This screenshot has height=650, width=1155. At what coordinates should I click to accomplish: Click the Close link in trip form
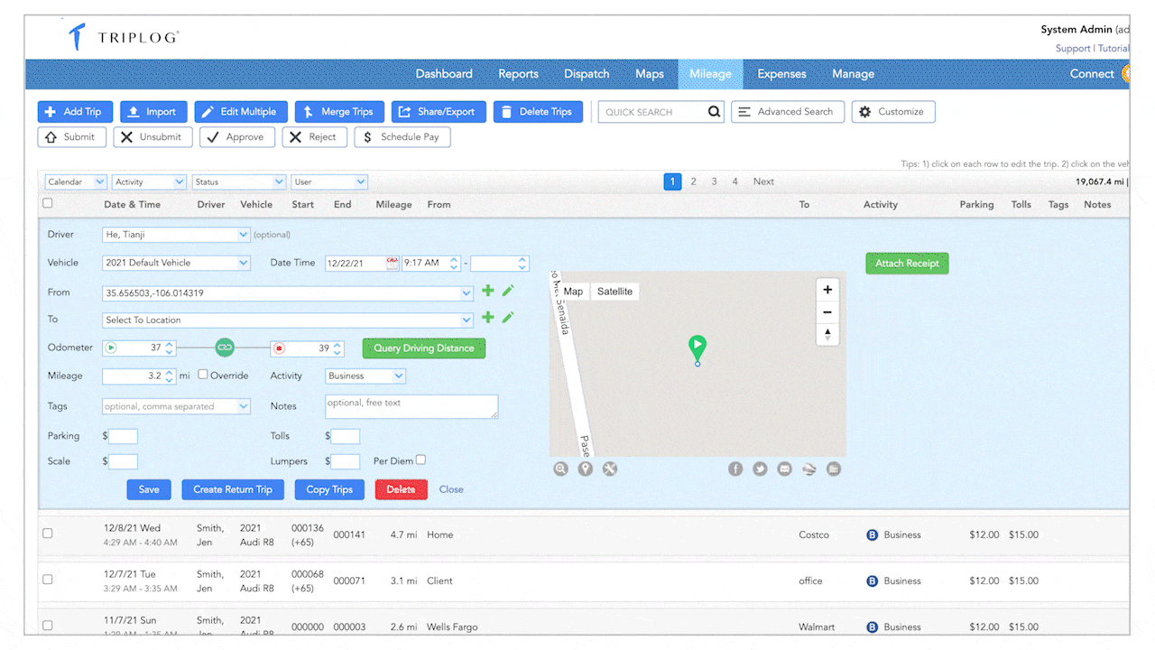pos(451,489)
